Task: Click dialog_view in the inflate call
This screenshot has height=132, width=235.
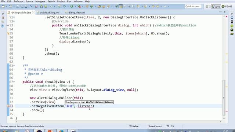Action: (113, 90)
